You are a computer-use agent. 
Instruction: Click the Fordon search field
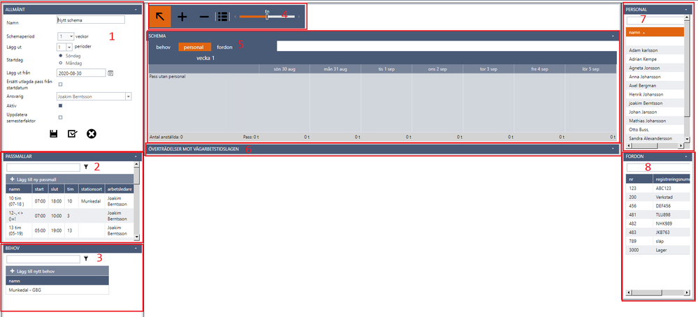click(658, 168)
